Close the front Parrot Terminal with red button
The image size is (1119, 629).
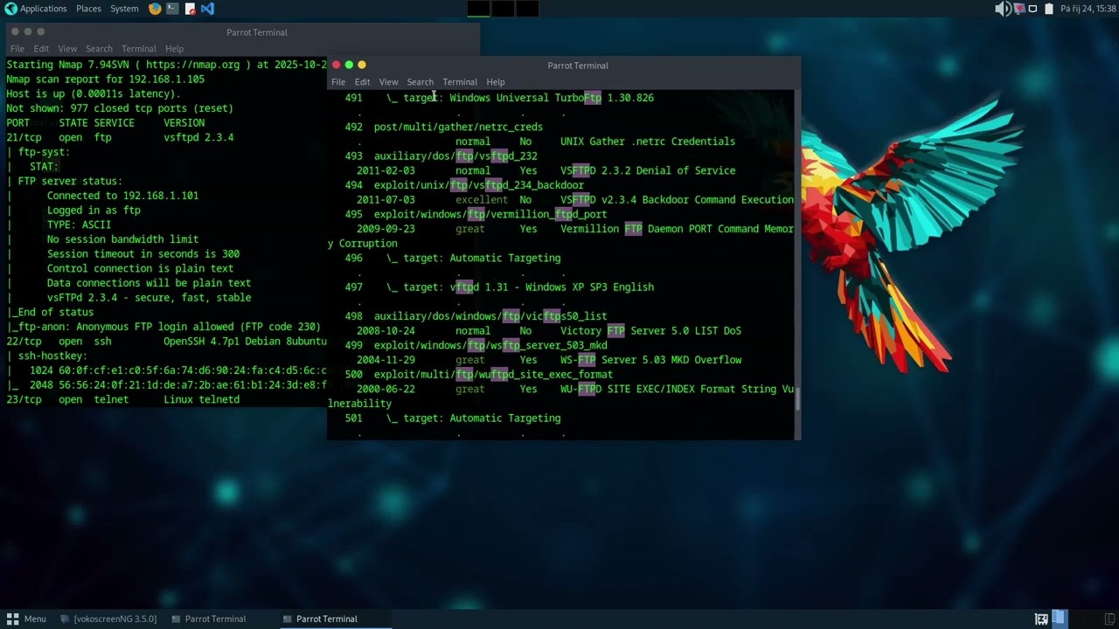(x=336, y=65)
